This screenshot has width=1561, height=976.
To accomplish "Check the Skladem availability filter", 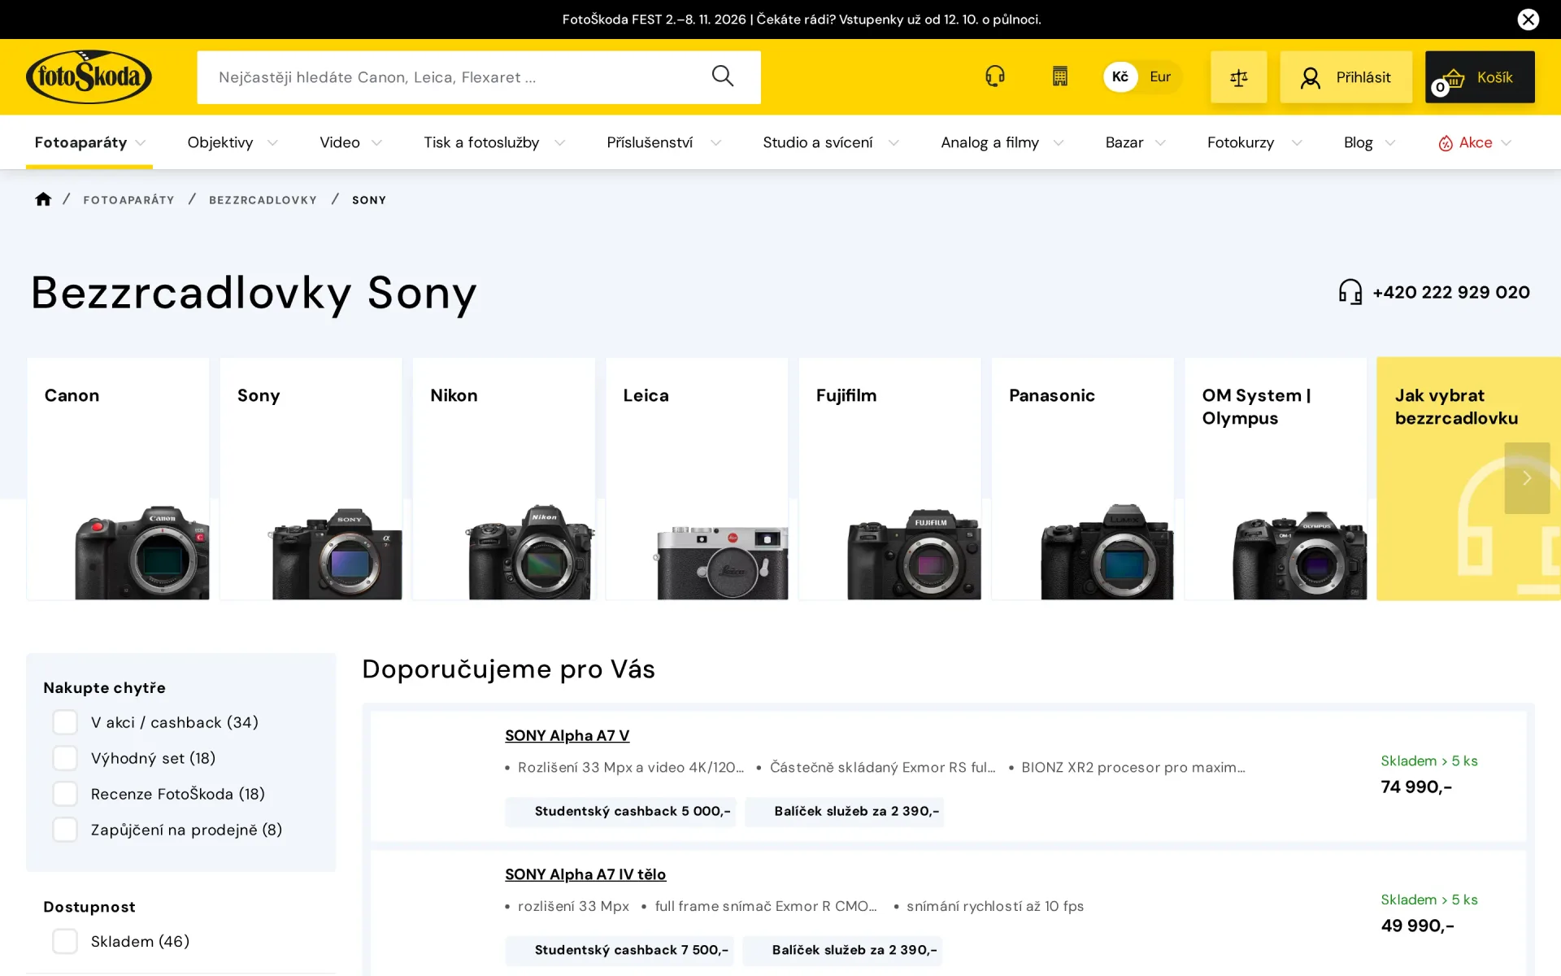I will pyautogui.click(x=65, y=941).
